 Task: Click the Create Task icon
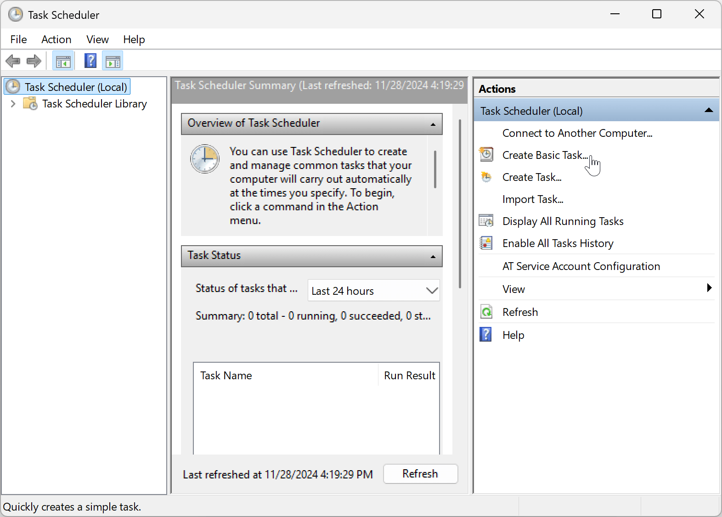click(486, 177)
